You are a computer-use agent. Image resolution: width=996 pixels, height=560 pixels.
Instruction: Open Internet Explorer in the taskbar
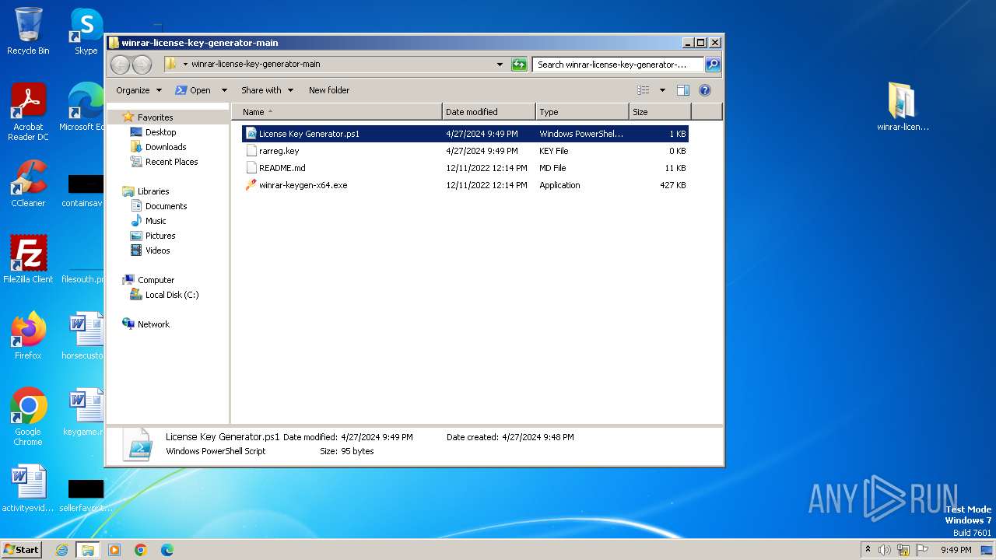click(x=61, y=550)
